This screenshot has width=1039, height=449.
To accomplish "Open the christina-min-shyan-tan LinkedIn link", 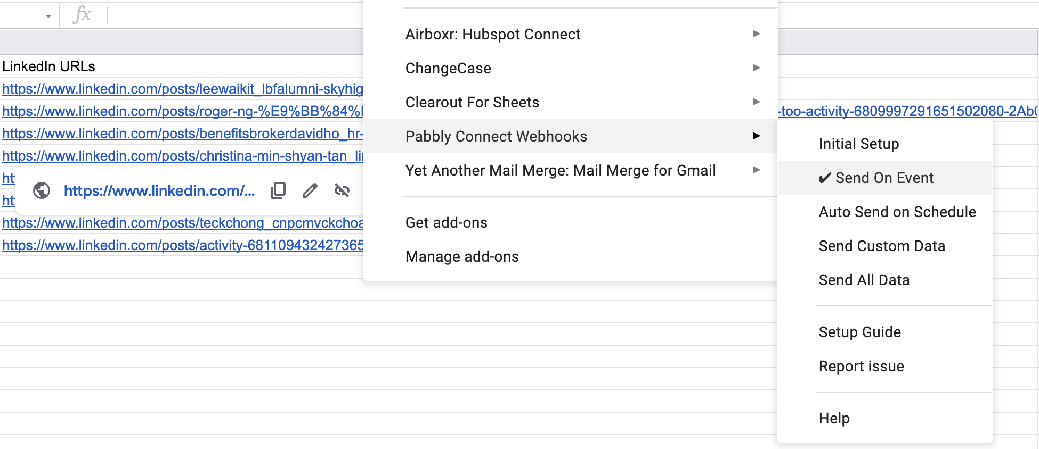I will [183, 156].
